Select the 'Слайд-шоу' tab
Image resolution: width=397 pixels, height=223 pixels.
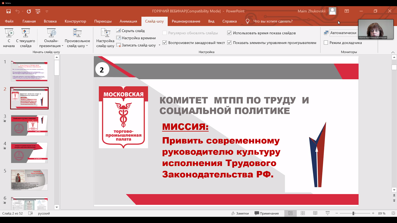coord(154,21)
